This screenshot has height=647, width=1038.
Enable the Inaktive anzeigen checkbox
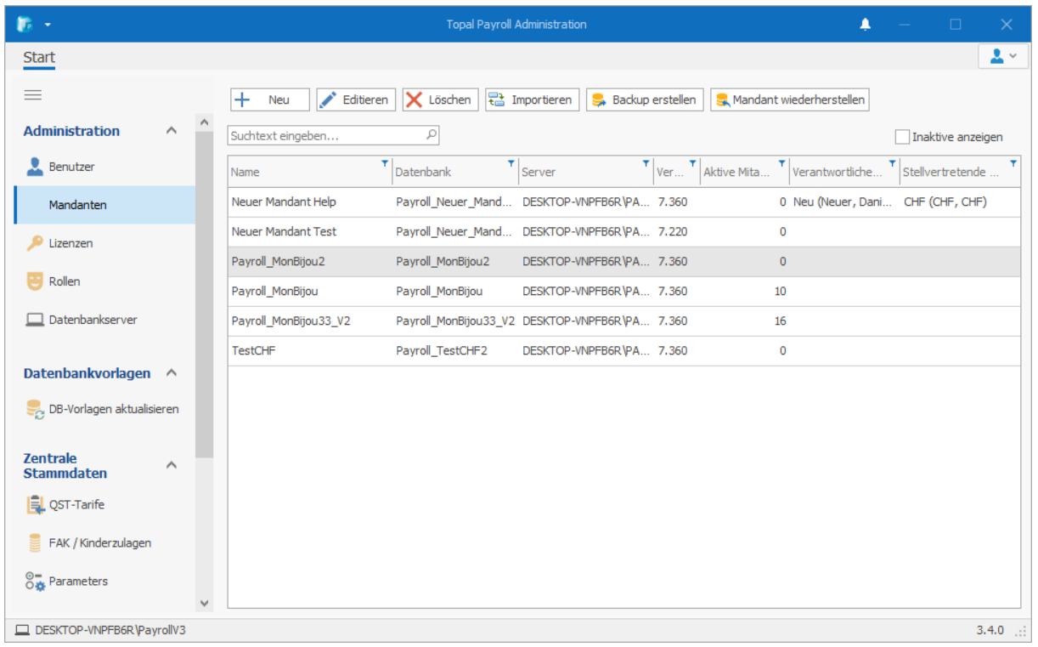tap(902, 137)
